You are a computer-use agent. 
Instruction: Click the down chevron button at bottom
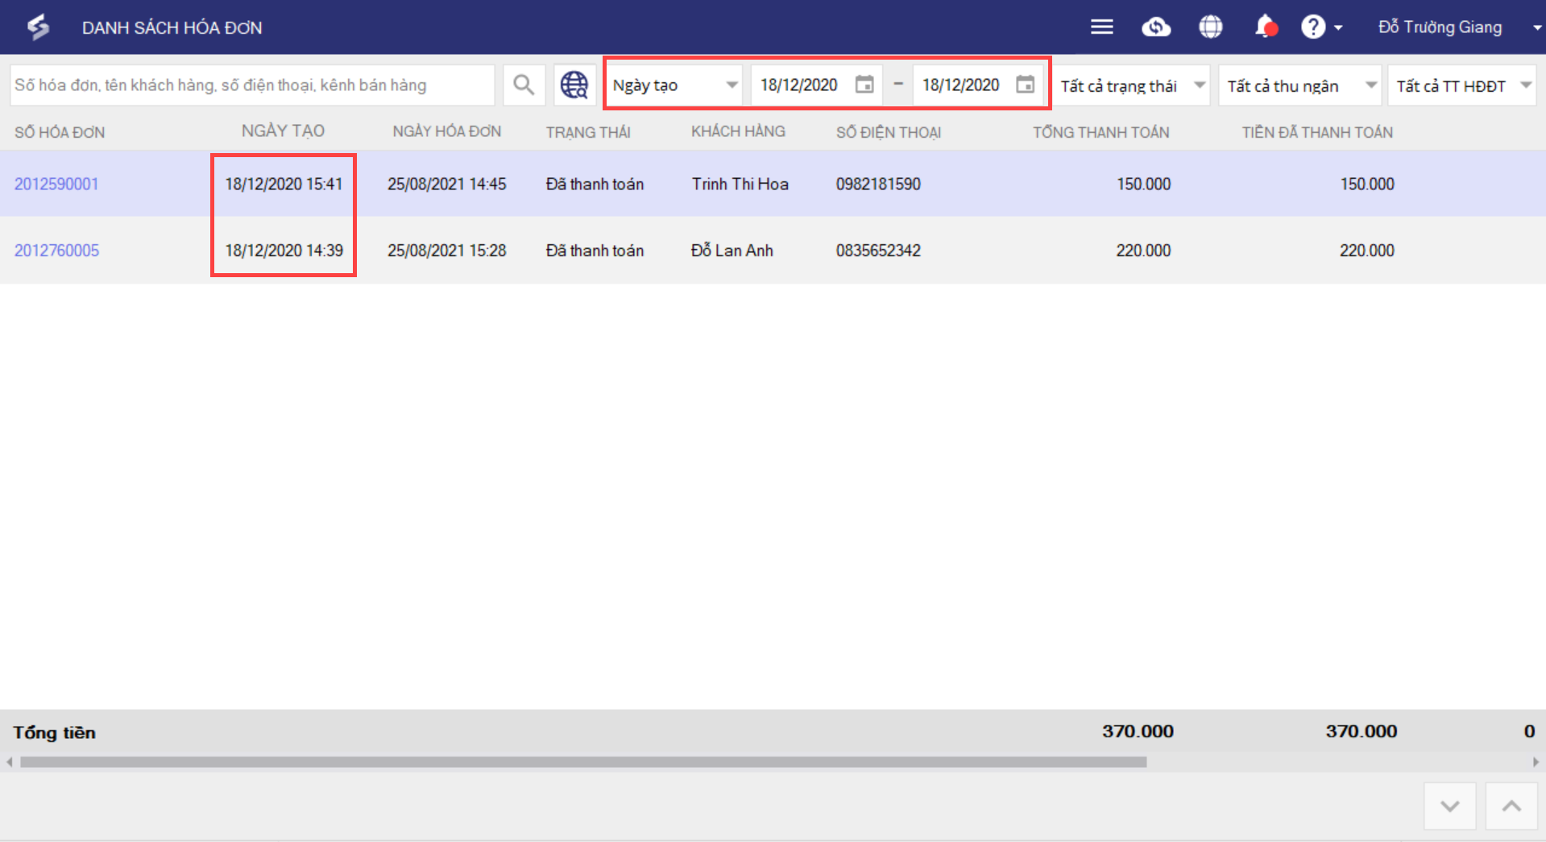click(x=1449, y=806)
